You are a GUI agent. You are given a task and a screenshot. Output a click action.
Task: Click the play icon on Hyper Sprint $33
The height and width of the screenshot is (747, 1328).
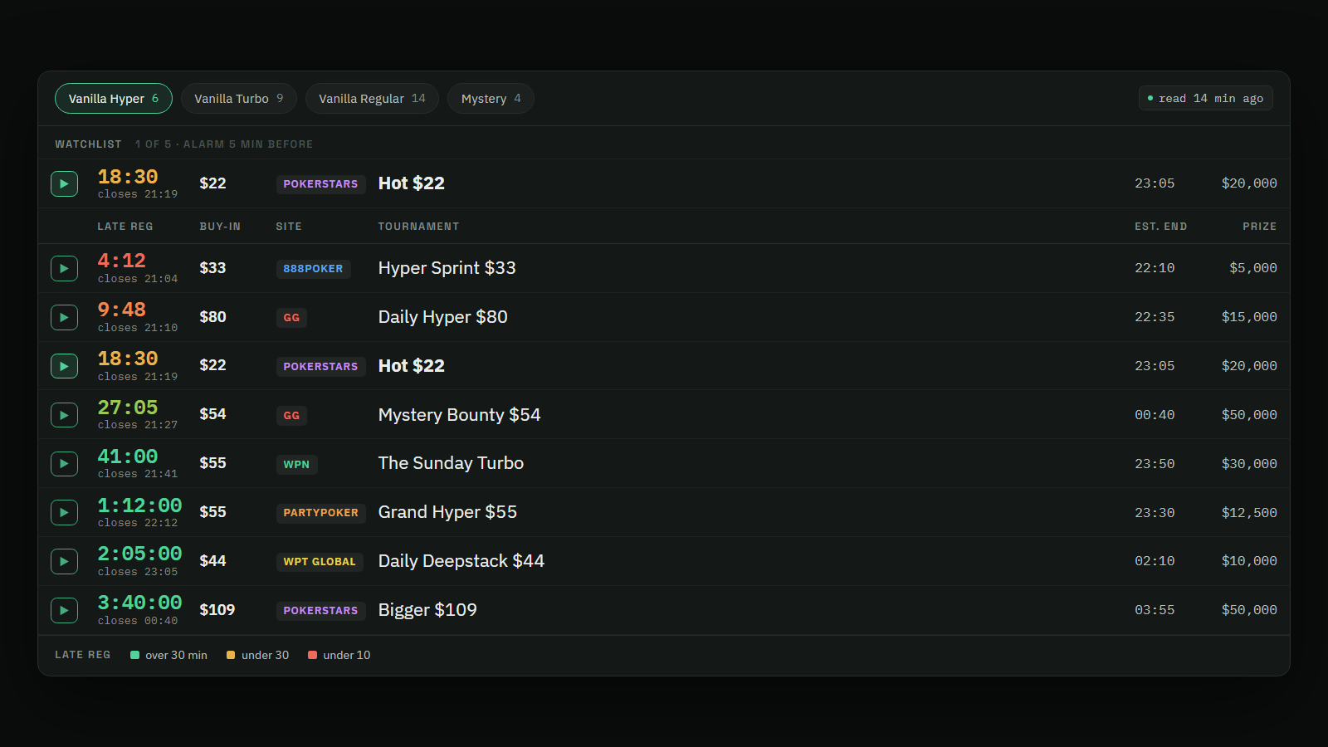coord(64,268)
